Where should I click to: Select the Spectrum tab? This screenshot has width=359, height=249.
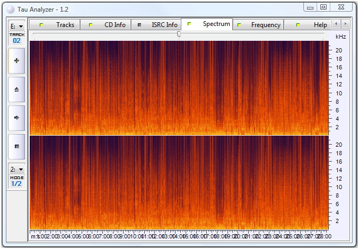[209, 24]
